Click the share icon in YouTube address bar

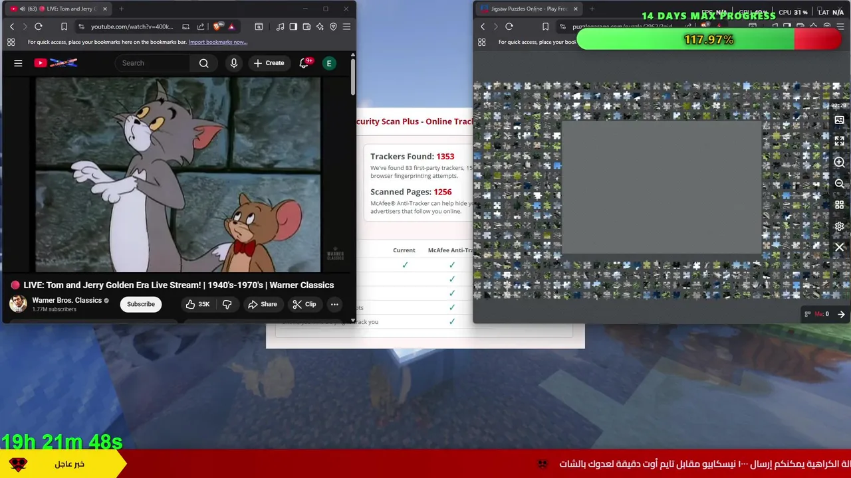(x=201, y=27)
